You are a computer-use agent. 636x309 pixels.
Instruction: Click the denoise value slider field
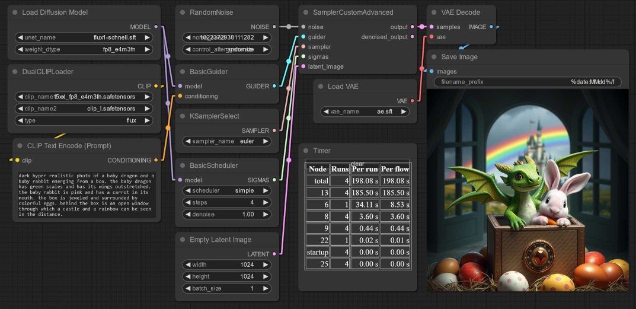pos(228,214)
